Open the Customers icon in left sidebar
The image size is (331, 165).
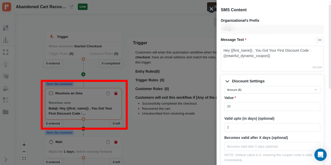pyautogui.click(x=6, y=89)
